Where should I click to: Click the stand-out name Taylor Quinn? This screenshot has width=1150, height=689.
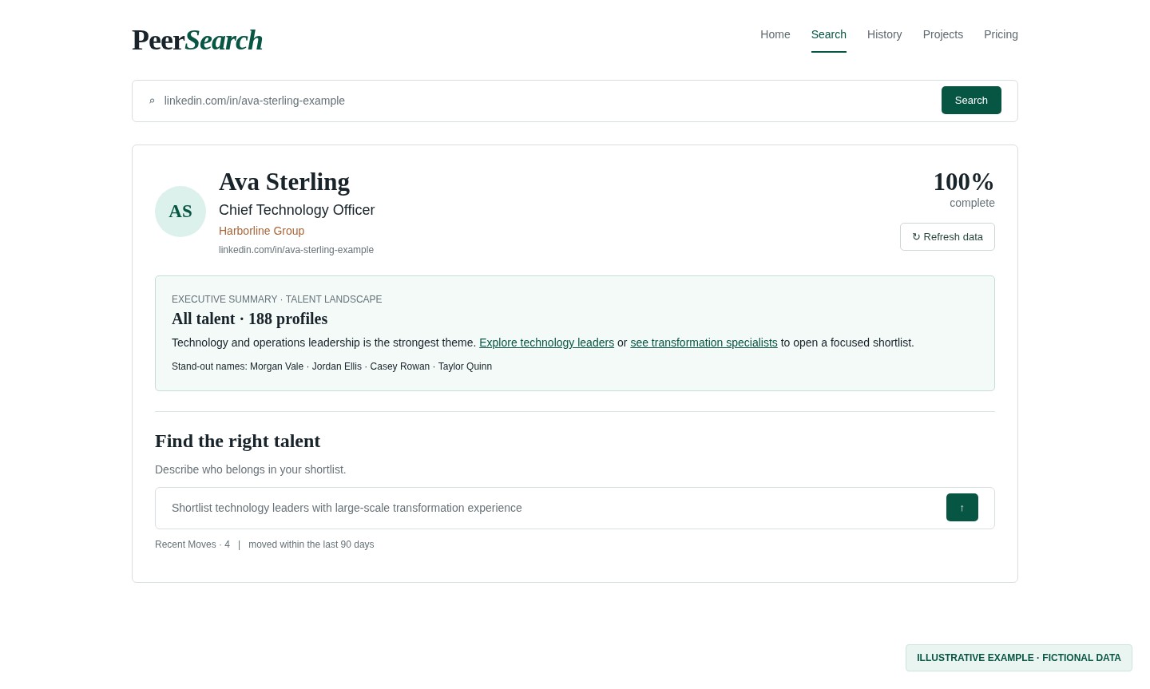click(x=465, y=366)
